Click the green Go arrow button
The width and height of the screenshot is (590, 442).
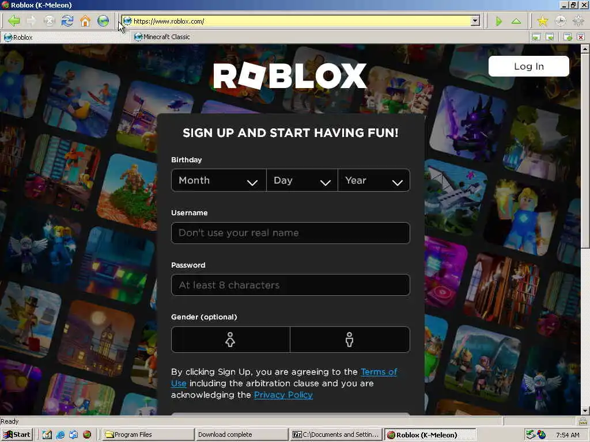(x=499, y=21)
